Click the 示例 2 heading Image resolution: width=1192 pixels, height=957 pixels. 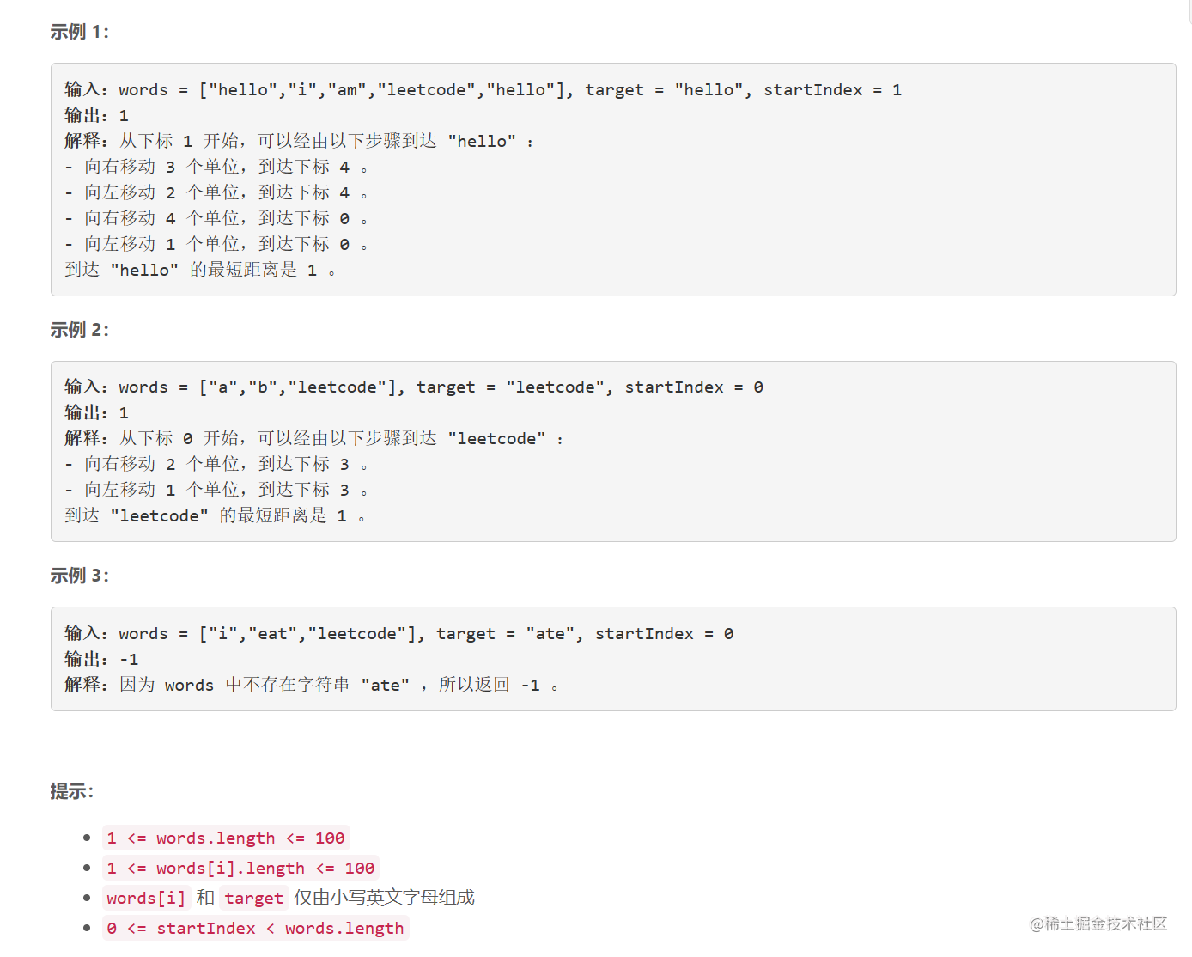click(79, 330)
